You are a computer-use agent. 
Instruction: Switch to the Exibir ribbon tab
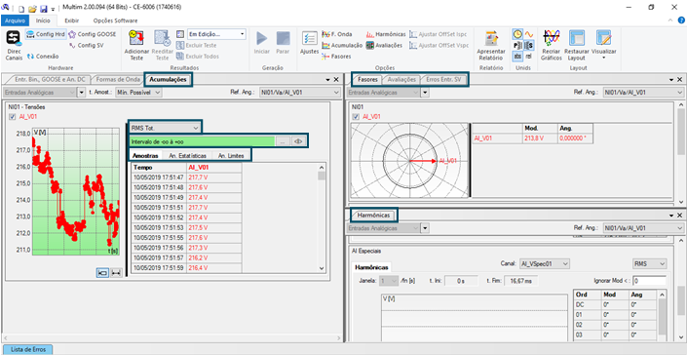(71, 20)
